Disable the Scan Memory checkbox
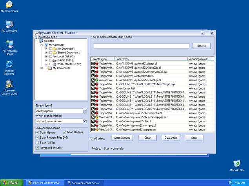The width and height of the screenshot is (249, 186). click(x=37, y=132)
